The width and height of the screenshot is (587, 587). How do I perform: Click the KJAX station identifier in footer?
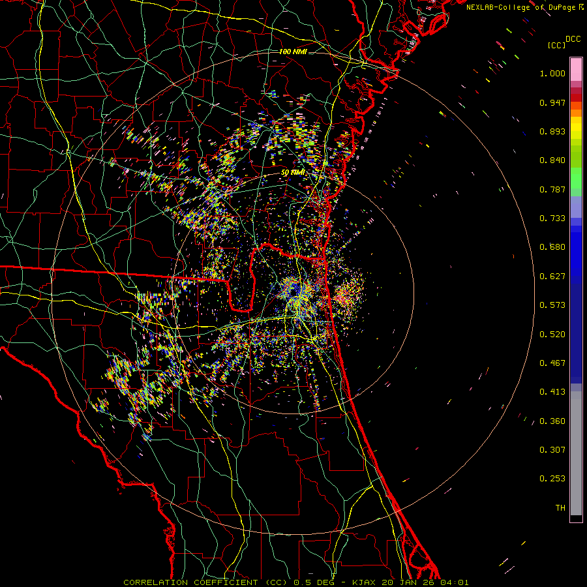[365, 582]
